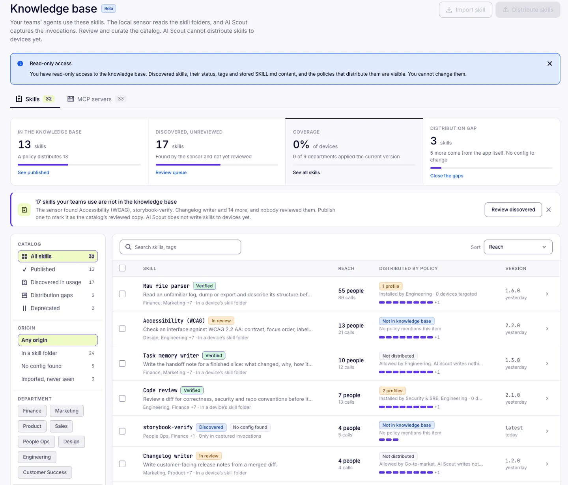Click the See all skills link
Viewport: 568px width, 485px height.
pyautogui.click(x=306, y=172)
